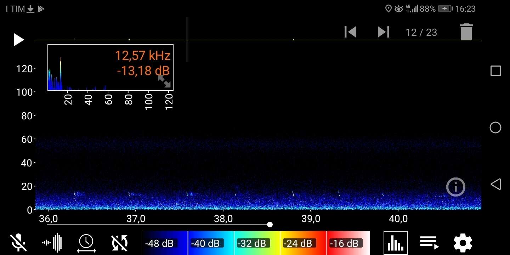
Task: Click the Play Store notification icon
Action: tap(41, 9)
